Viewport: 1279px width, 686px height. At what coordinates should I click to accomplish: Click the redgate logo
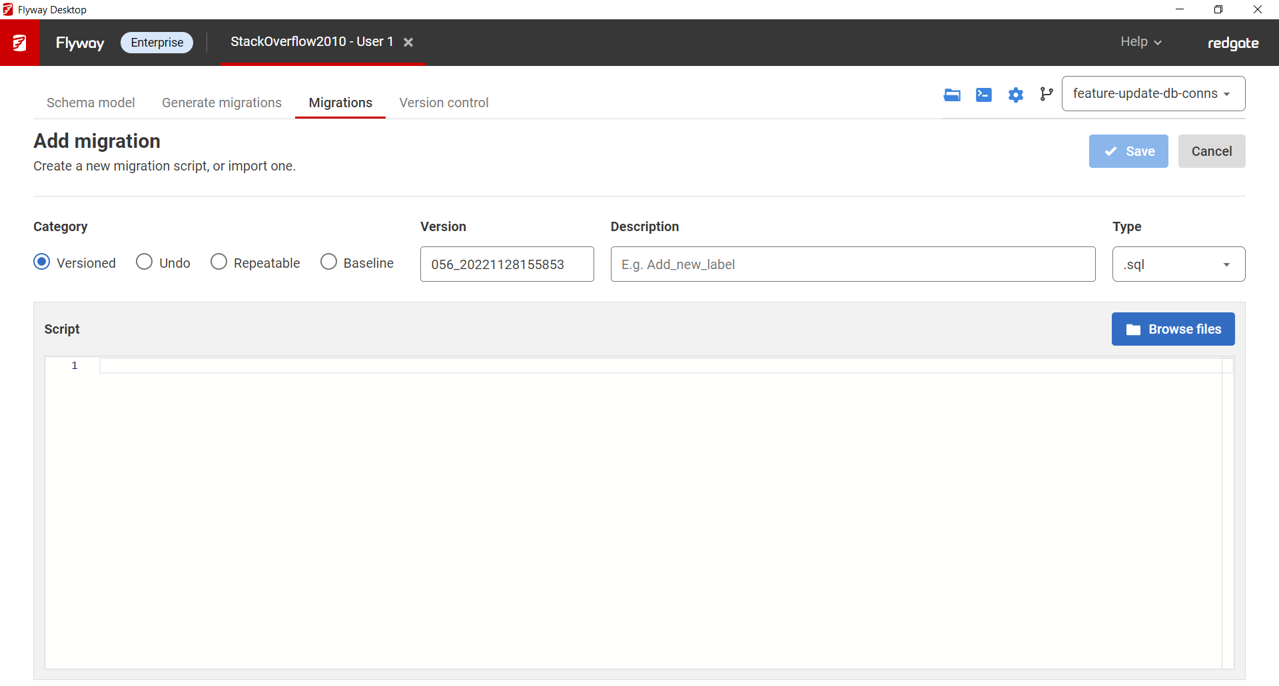1233,43
